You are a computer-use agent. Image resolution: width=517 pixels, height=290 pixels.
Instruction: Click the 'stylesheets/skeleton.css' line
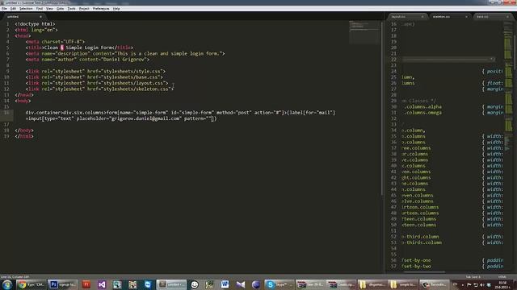[99, 89]
